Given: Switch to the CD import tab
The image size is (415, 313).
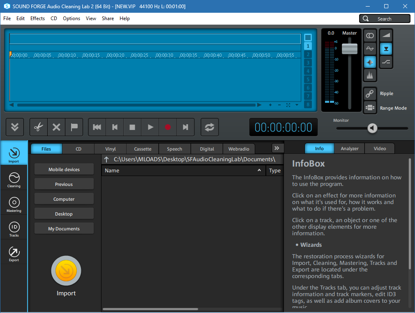Looking at the screenshot, I should tap(78, 148).
